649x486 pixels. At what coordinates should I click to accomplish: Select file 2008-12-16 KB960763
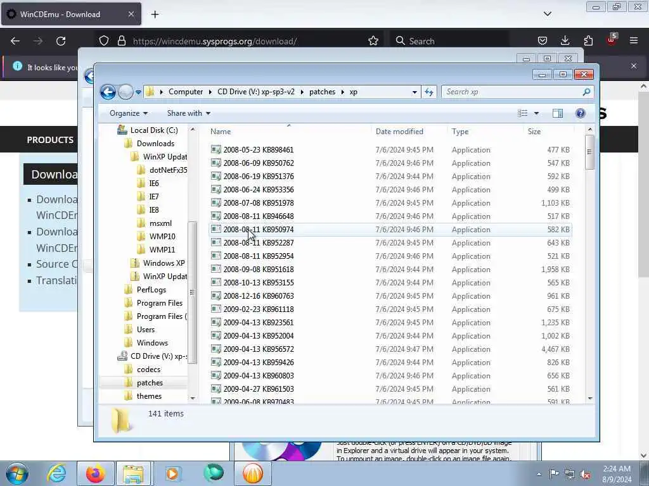tap(259, 296)
